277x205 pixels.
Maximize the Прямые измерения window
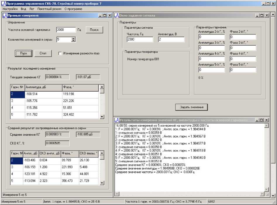pos(105,15)
